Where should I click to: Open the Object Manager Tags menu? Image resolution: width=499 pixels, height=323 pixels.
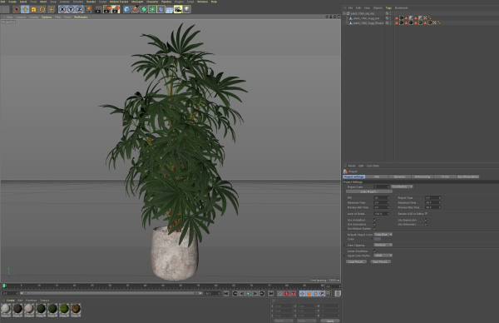point(388,8)
